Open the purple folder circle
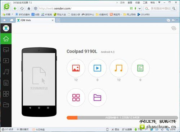The height and width of the screenshot is (132, 180). coord(97,98)
